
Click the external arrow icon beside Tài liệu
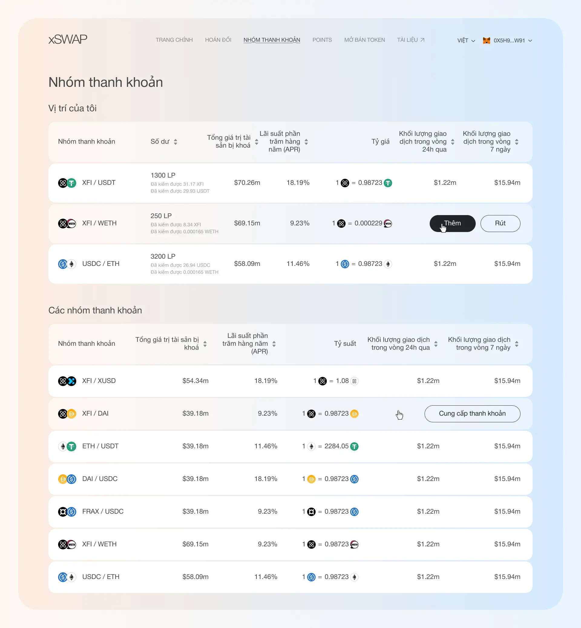[422, 40]
